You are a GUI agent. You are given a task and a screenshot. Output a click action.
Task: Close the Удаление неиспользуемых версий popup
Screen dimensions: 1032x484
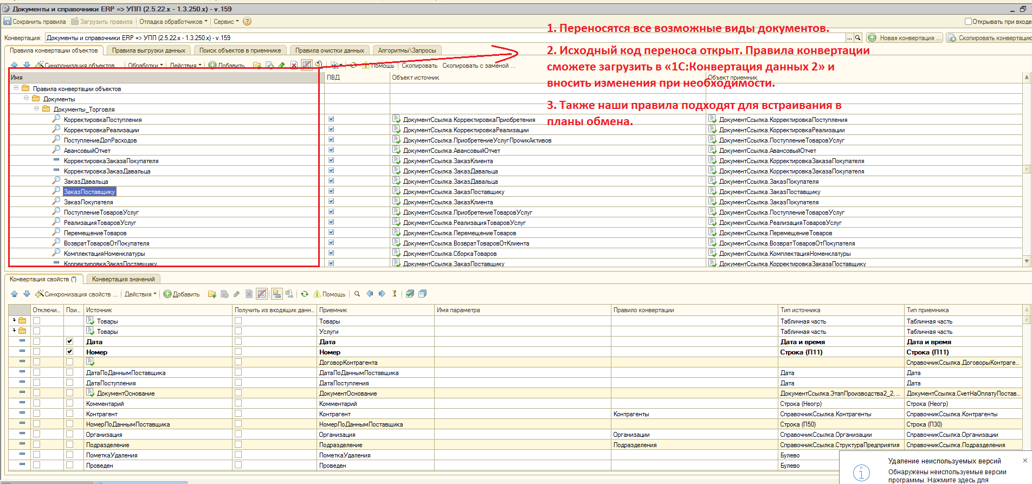click(1025, 460)
